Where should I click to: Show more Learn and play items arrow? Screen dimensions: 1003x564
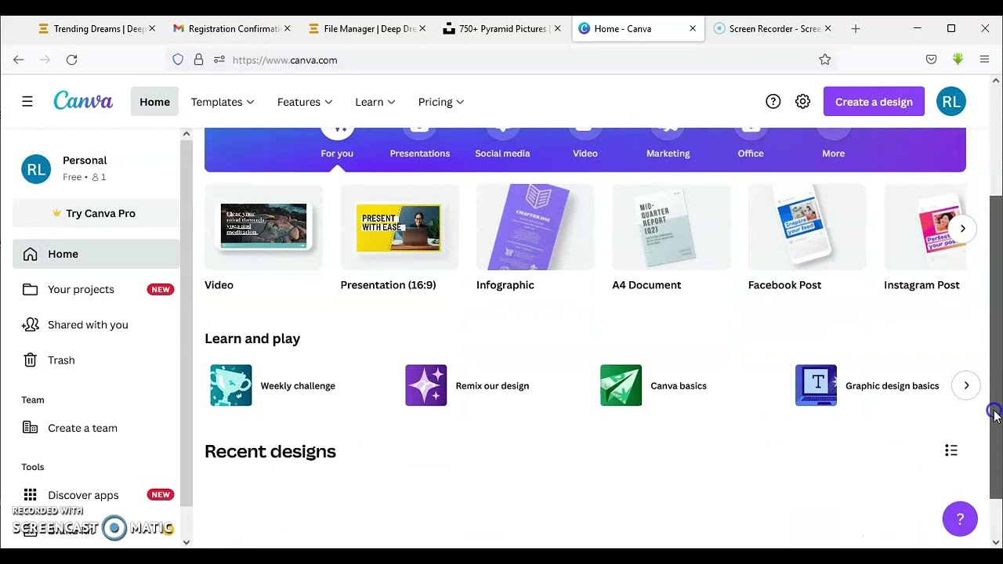pos(966,385)
